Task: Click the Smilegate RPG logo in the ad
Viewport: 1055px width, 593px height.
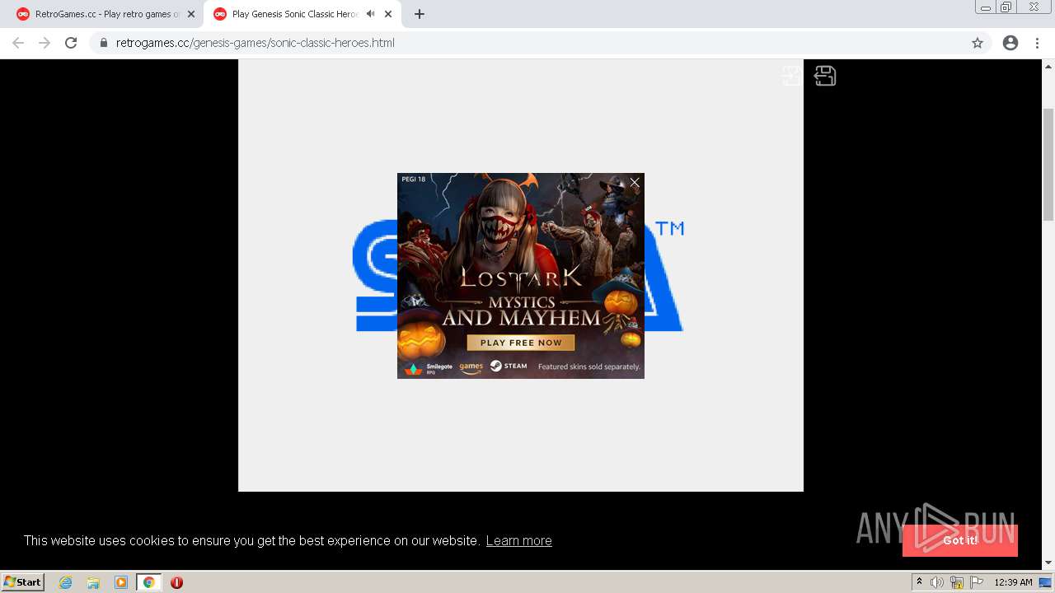Action: point(429,368)
